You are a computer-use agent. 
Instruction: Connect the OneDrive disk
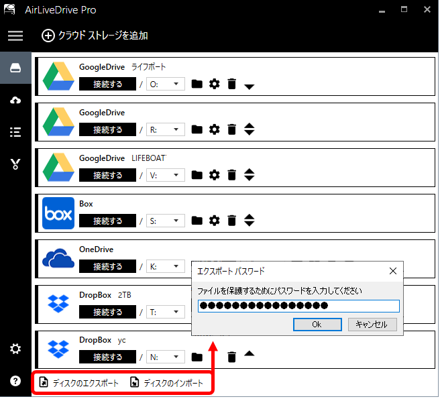tap(107, 266)
